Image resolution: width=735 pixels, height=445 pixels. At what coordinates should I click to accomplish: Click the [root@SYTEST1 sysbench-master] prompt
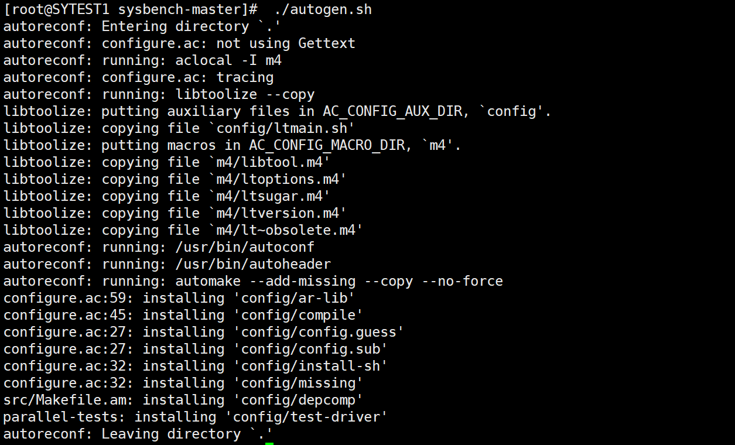tap(131, 10)
